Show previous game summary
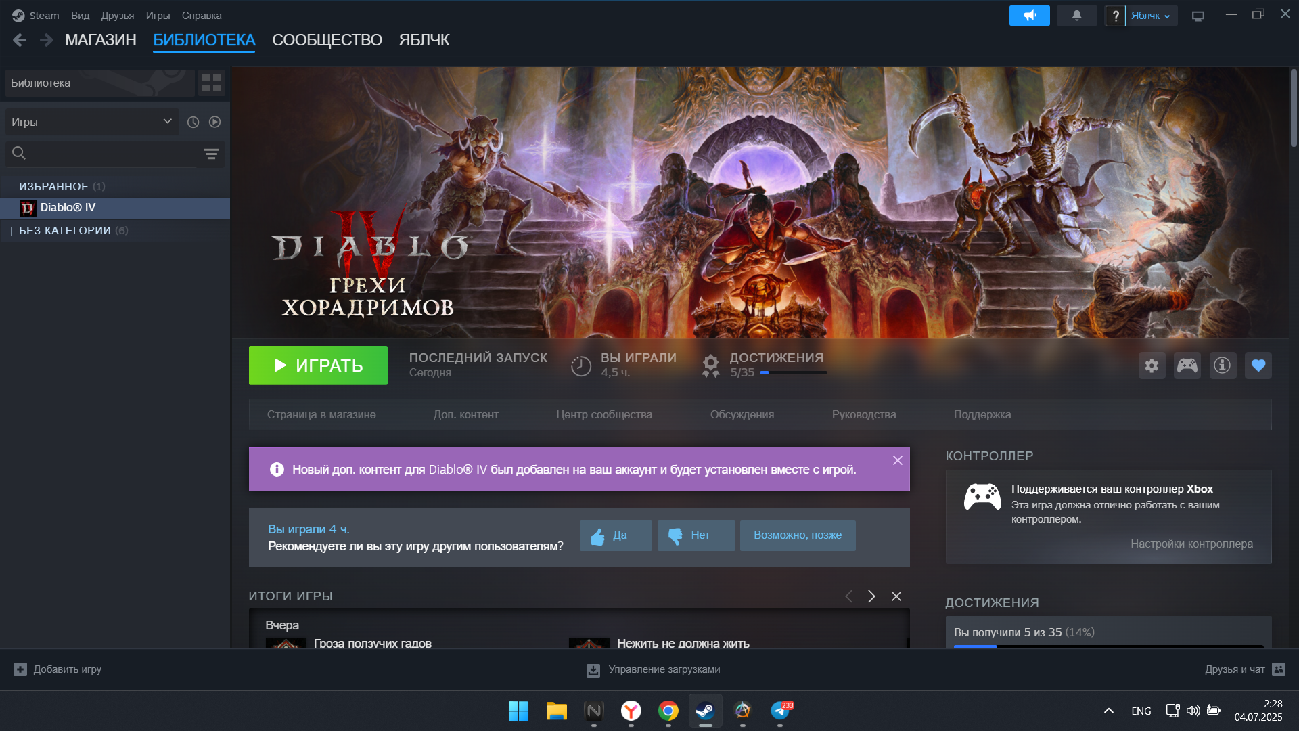Image resolution: width=1299 pixels, height=731 pixels. click(848, 596)
